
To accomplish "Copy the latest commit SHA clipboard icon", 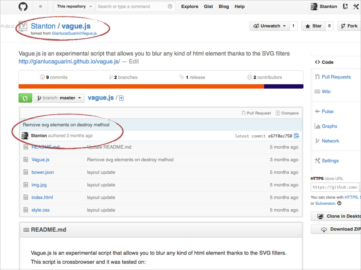I will click(296, 136).
